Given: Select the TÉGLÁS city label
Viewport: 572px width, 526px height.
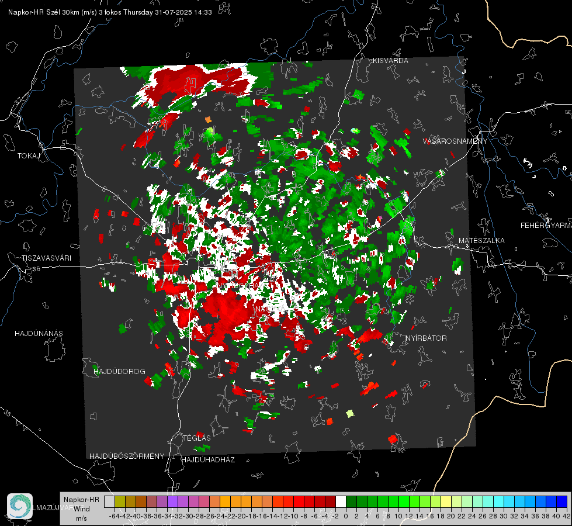Looking at the screenshot, I should tap(197, 438).
